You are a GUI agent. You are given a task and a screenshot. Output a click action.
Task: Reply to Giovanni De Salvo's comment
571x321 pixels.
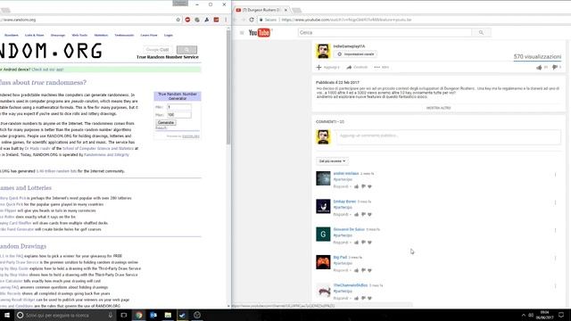pos(341,243)
